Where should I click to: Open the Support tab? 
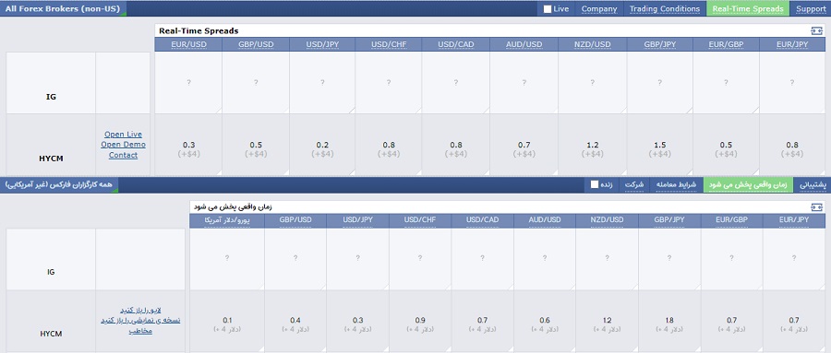(x=811, y=9)
